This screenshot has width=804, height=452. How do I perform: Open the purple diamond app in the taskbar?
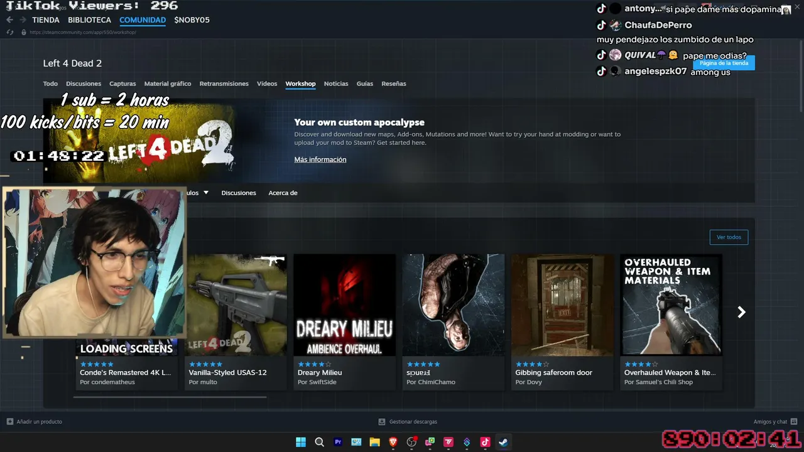coord(467,442)
